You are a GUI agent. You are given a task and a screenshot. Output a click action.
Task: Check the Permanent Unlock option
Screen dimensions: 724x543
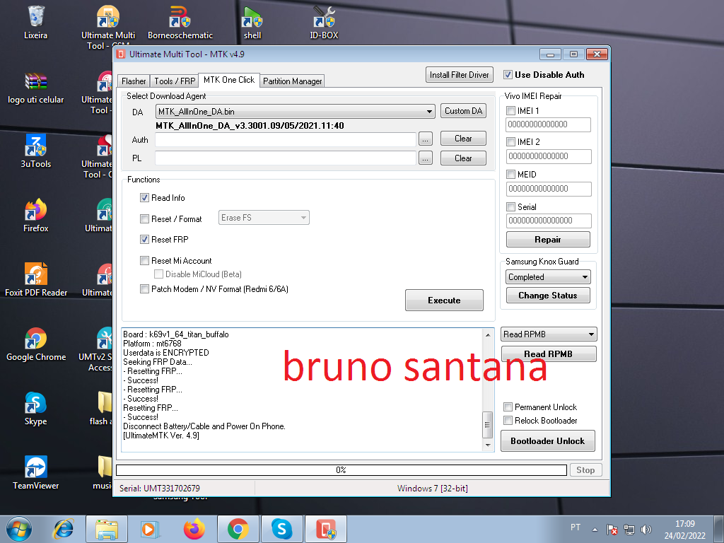pyautogui.click(x=508, y=407)
